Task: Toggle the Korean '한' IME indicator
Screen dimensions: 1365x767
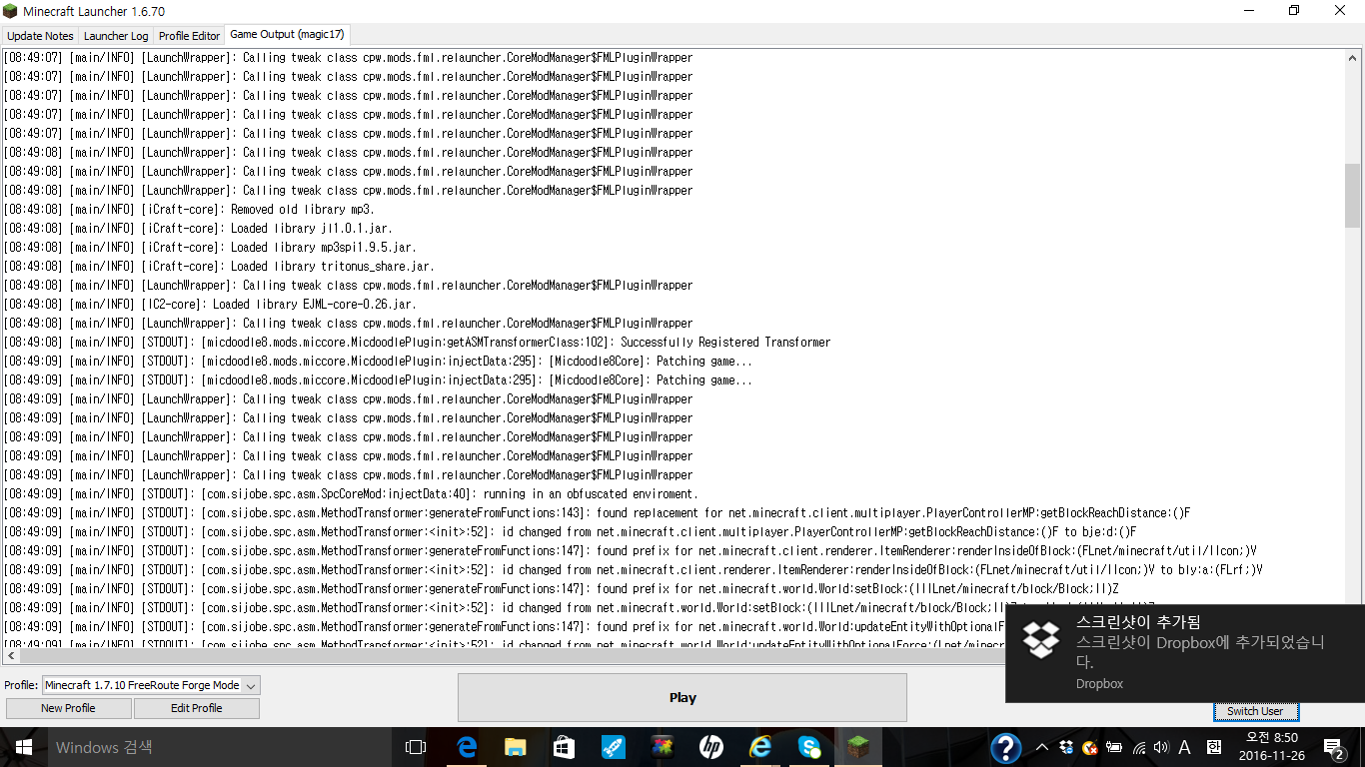Action: click(1214, 747)
